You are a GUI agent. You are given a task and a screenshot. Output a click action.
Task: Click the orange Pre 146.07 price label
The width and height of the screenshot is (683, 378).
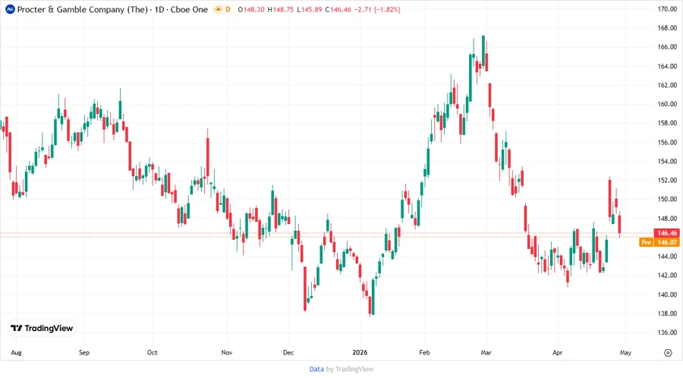click(659, 242)
